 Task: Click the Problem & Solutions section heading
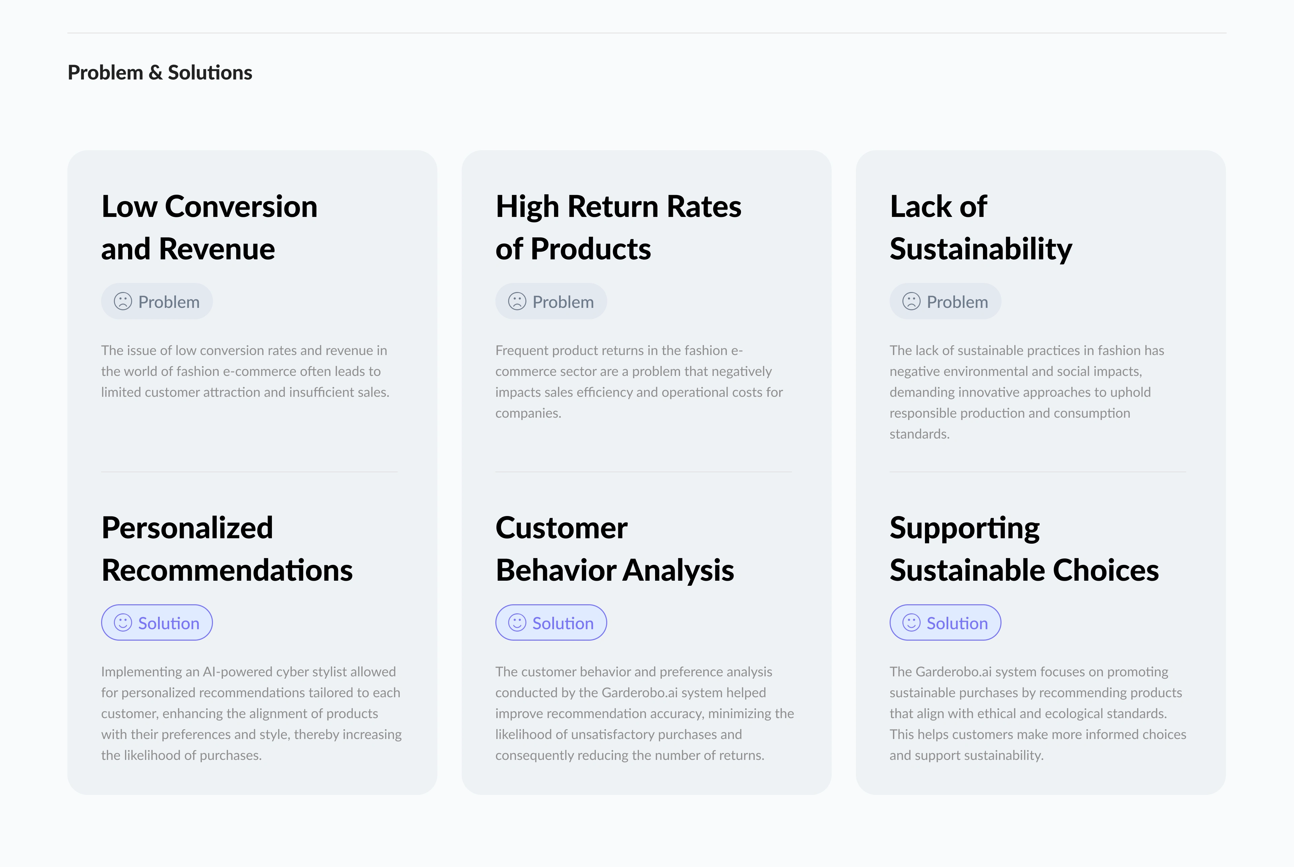tap(160, 72)
